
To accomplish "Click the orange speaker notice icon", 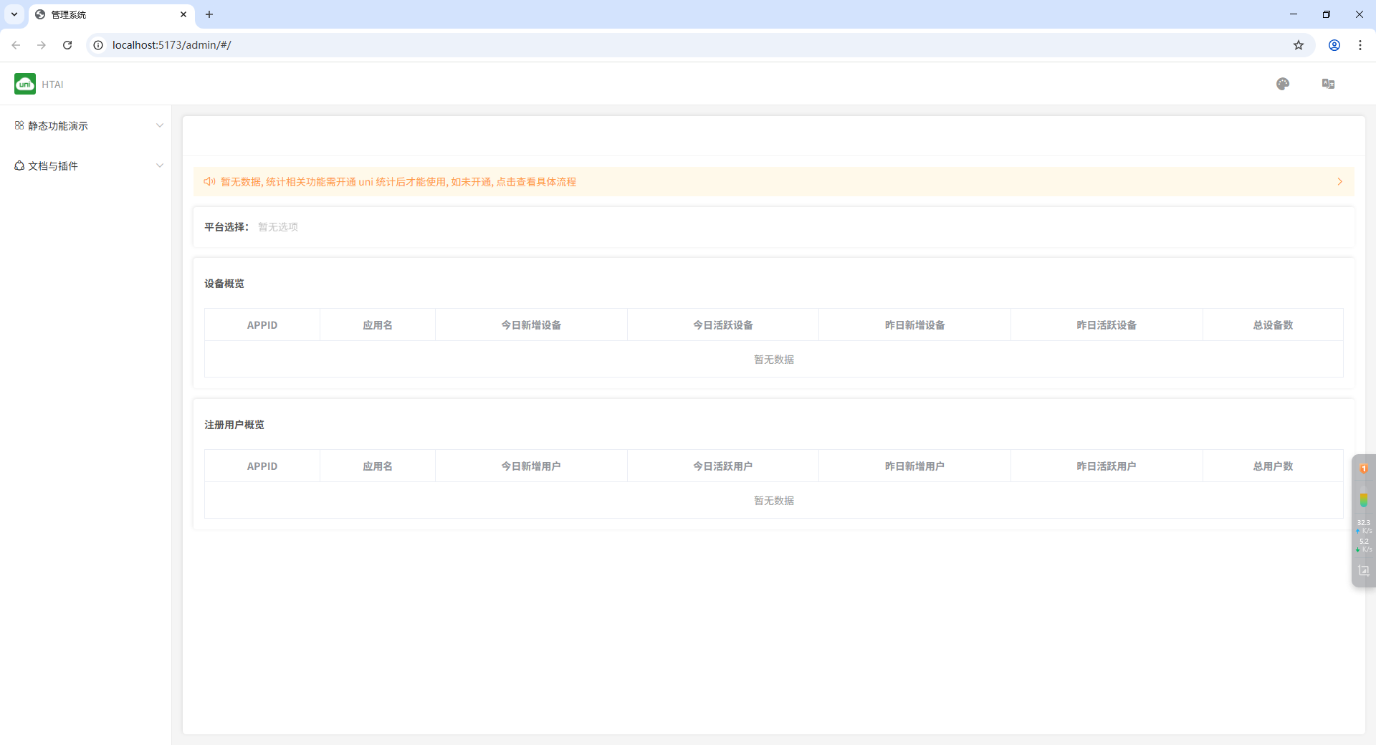I will 209,182.
